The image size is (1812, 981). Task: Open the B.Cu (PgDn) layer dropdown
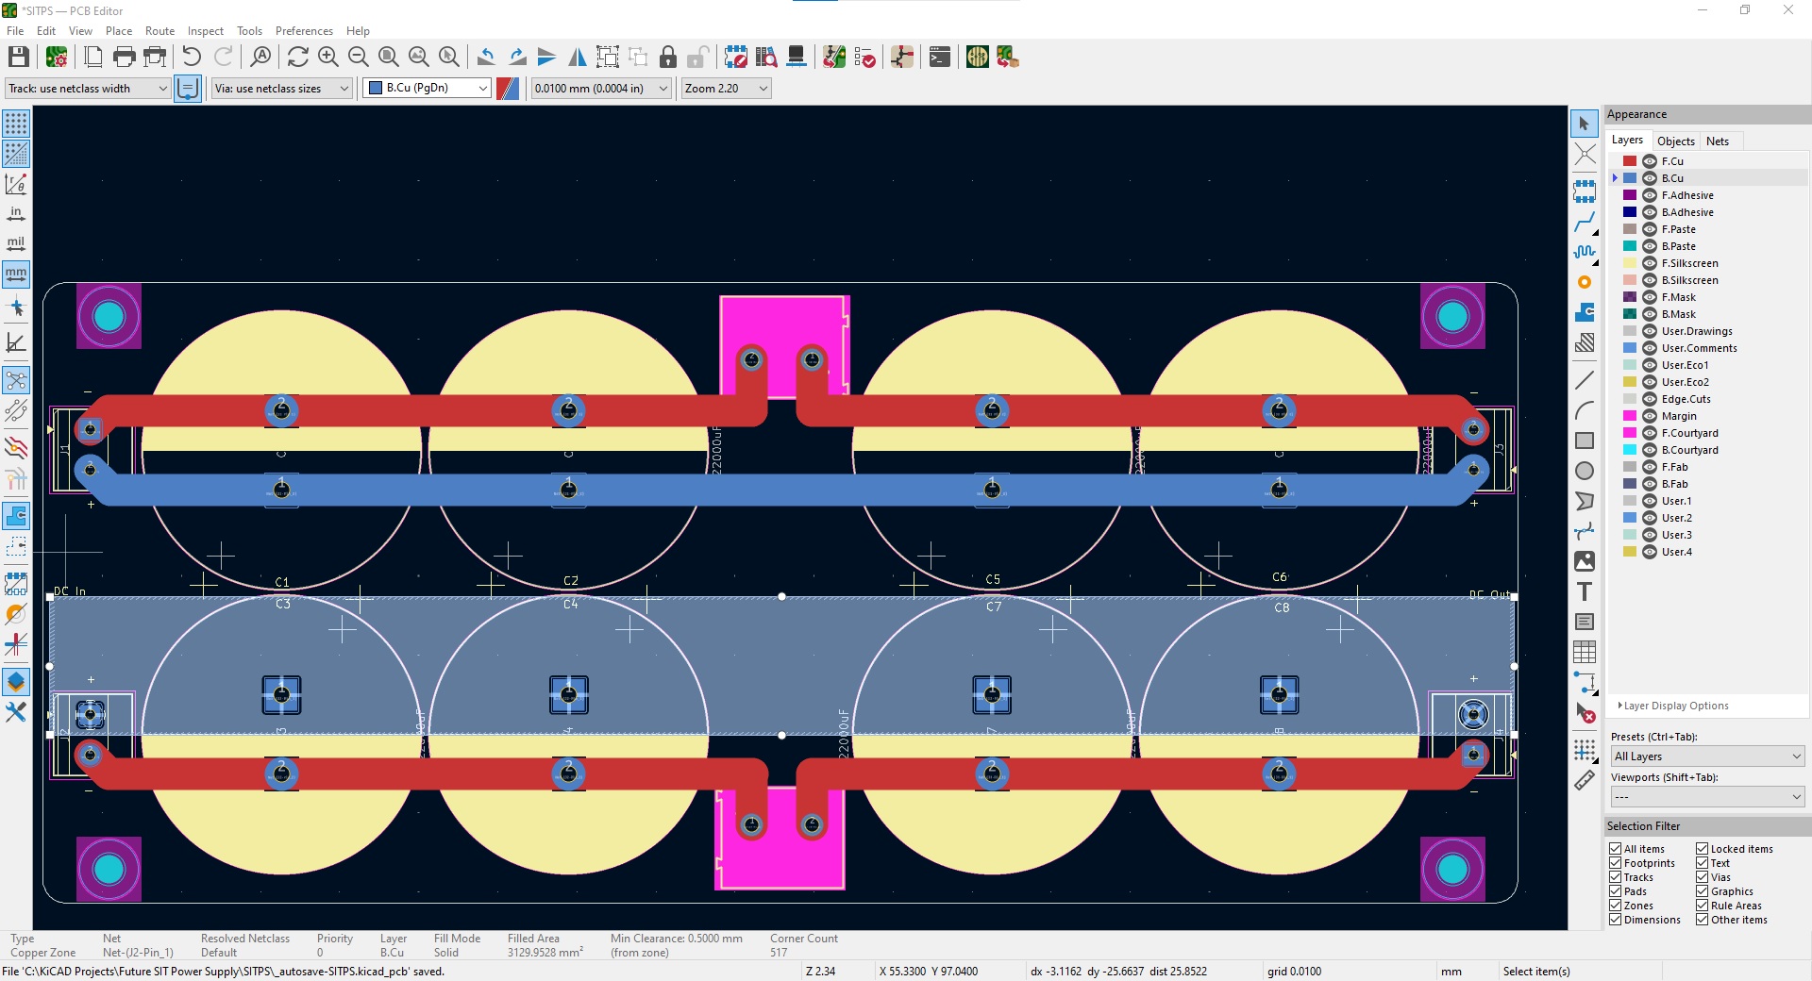point(428,88)
